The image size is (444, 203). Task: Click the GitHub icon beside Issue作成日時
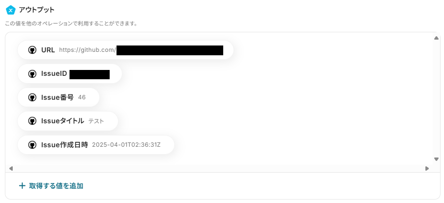[32, 145]
